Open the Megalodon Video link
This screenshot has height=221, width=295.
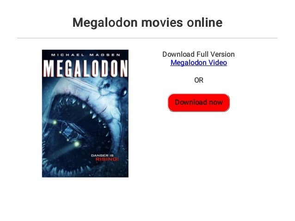198,63
